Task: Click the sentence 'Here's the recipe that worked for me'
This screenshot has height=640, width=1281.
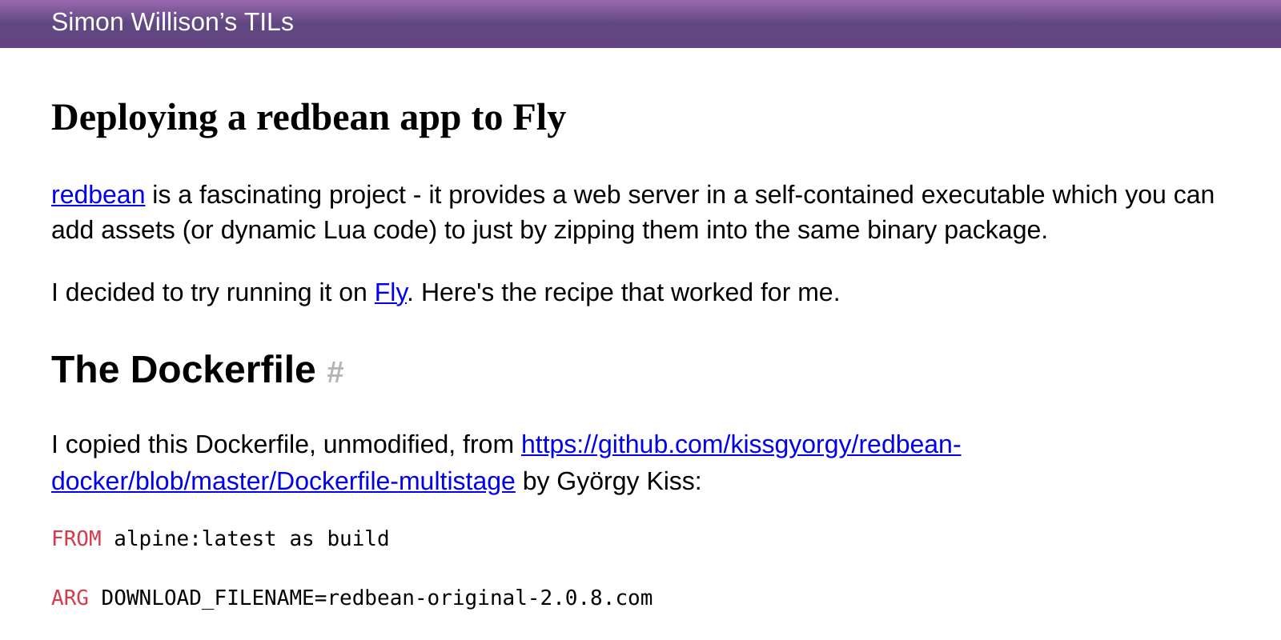Action: (628, 293)
